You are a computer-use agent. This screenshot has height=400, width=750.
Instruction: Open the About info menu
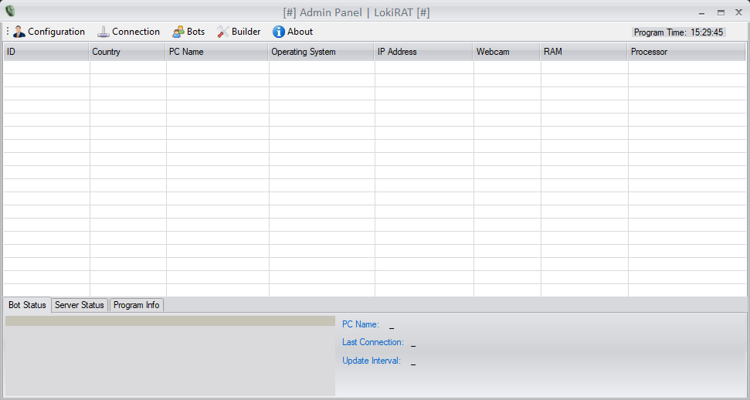[x=292, y=32]
